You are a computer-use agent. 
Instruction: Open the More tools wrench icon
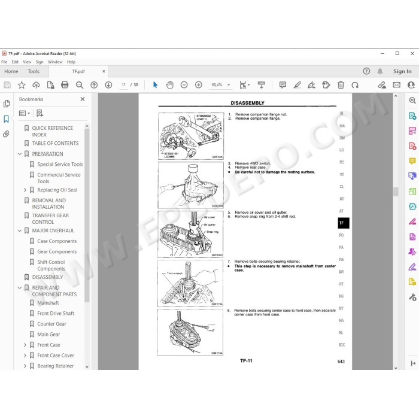412,297
